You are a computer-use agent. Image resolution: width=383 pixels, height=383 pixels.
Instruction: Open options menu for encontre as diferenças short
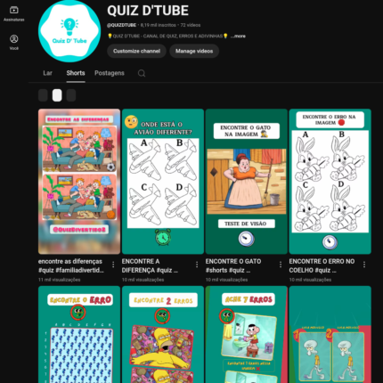(x=113, y=265)
